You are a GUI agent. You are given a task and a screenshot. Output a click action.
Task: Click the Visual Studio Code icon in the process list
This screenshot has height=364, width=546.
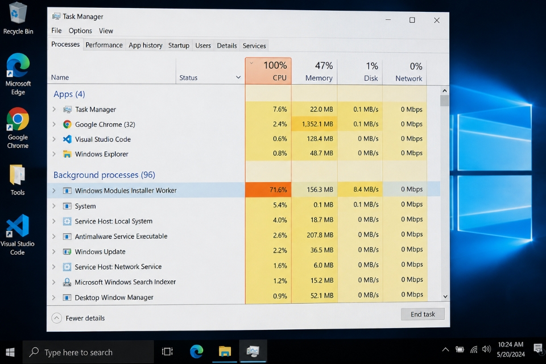67,139
